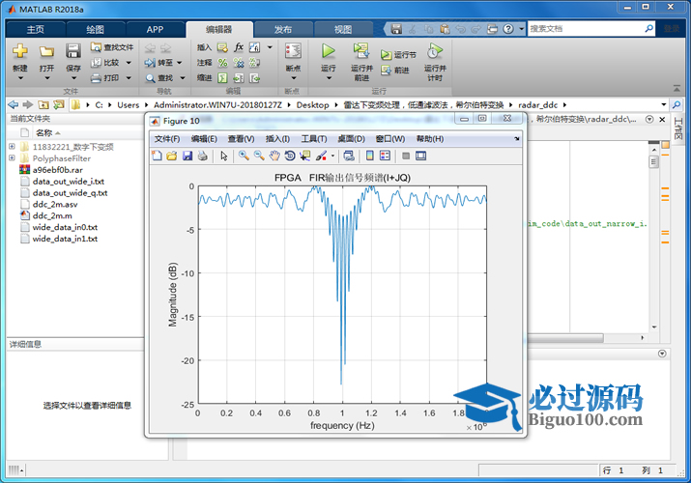691x483 pixels.
Task: Open the Find (查找) tool
Action: tap(159, 78)
